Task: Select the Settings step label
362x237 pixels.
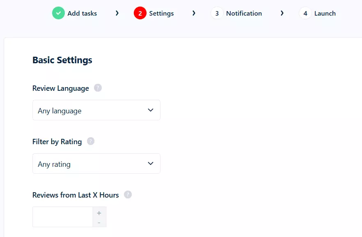Action: pyautogui.click(x=161, y=13)
